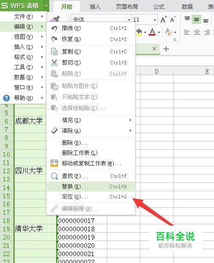
Task: Decrease font size with A- icon
Action: point(173,20)
